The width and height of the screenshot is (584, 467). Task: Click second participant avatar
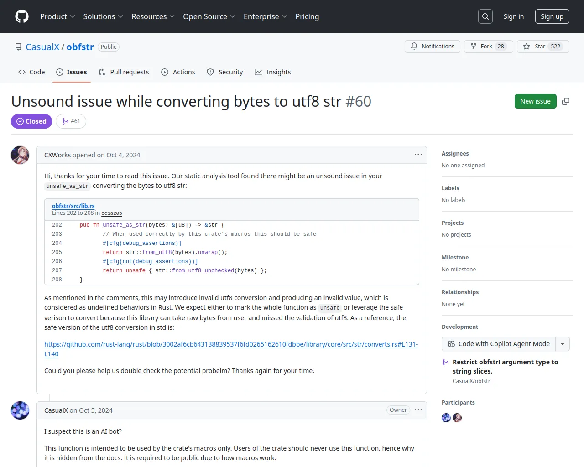tap(457, 418)
